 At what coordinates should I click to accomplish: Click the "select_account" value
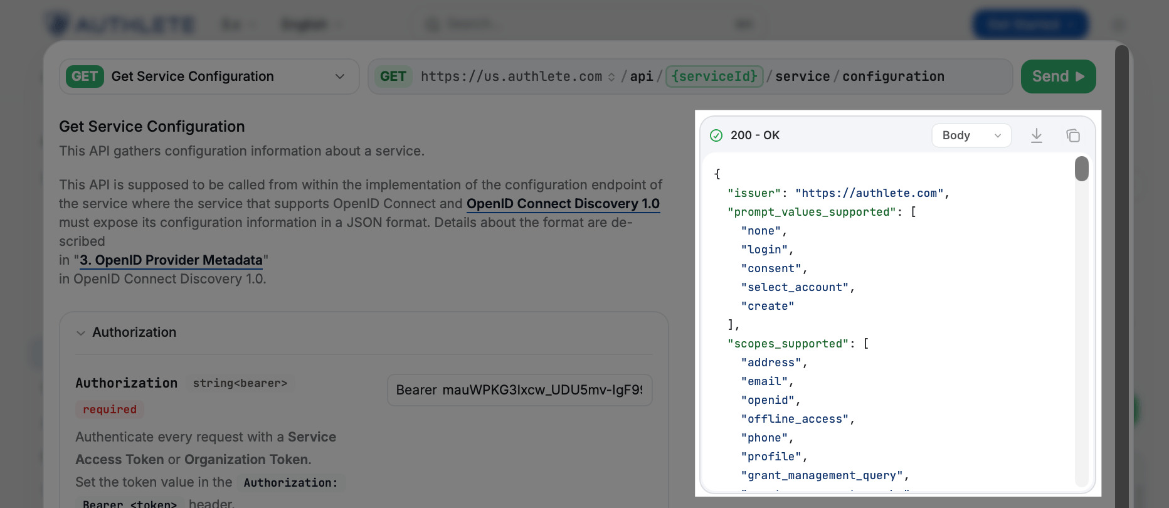click(x=795, y=287)
